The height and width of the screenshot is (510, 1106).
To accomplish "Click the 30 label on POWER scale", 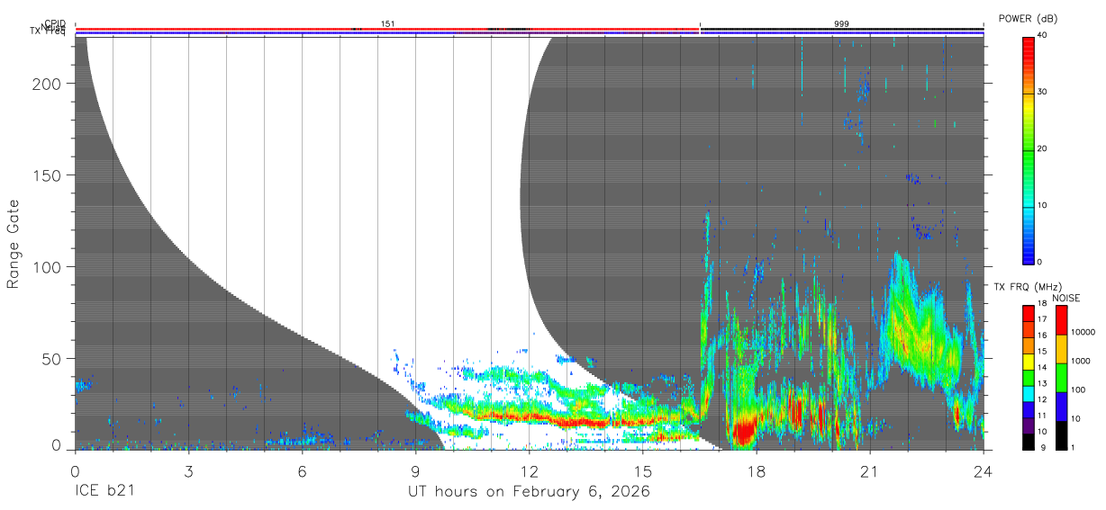I will pyautogui.click(x=1042, y=93).
